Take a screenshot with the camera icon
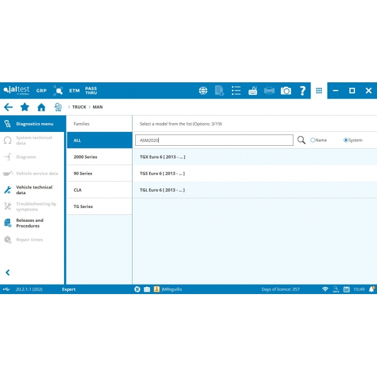This screenshot has height=377, width=377. click(286, 90)
